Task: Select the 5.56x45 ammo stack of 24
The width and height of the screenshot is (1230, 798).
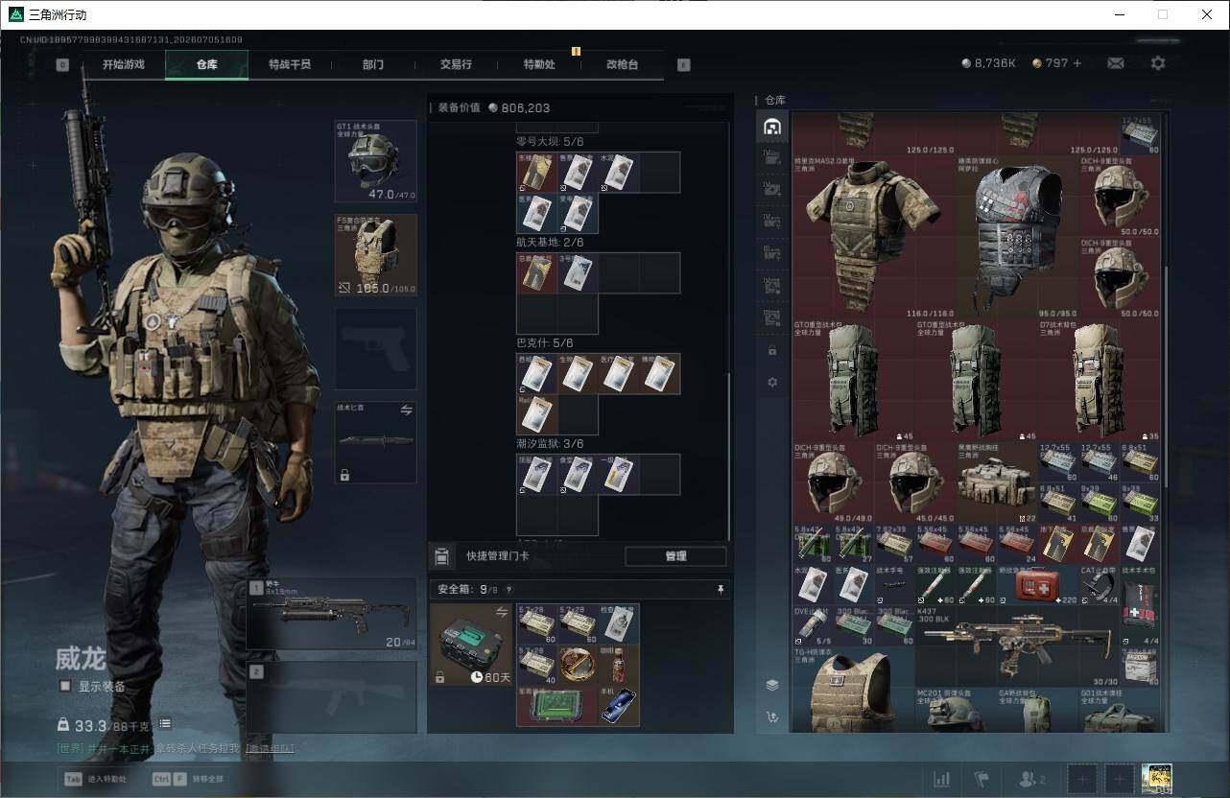Action: click(x=1017, y=544)
